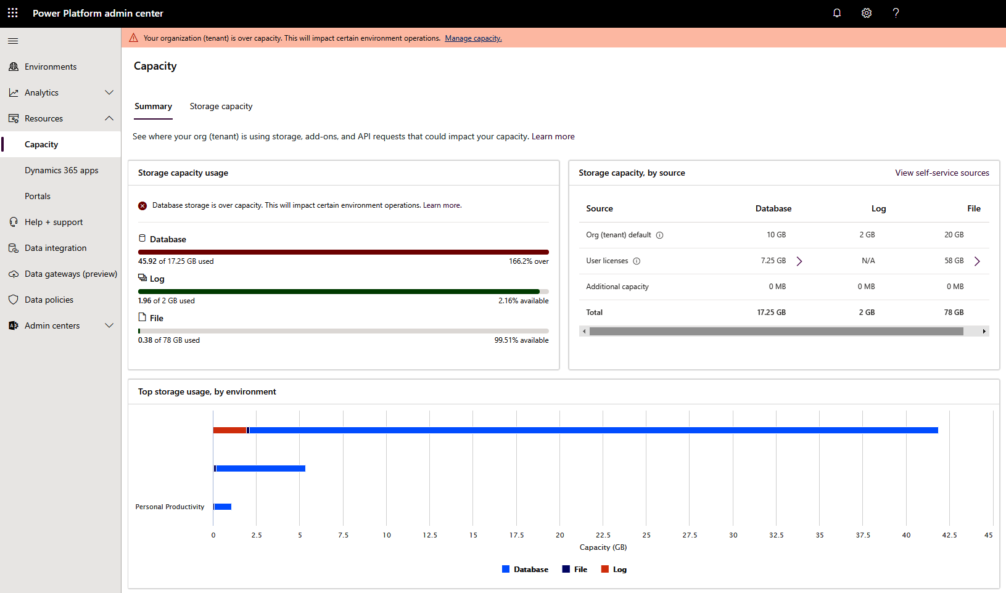Click the Log legend swatch
Screen dimensions: 1006x593
[605, 569]
